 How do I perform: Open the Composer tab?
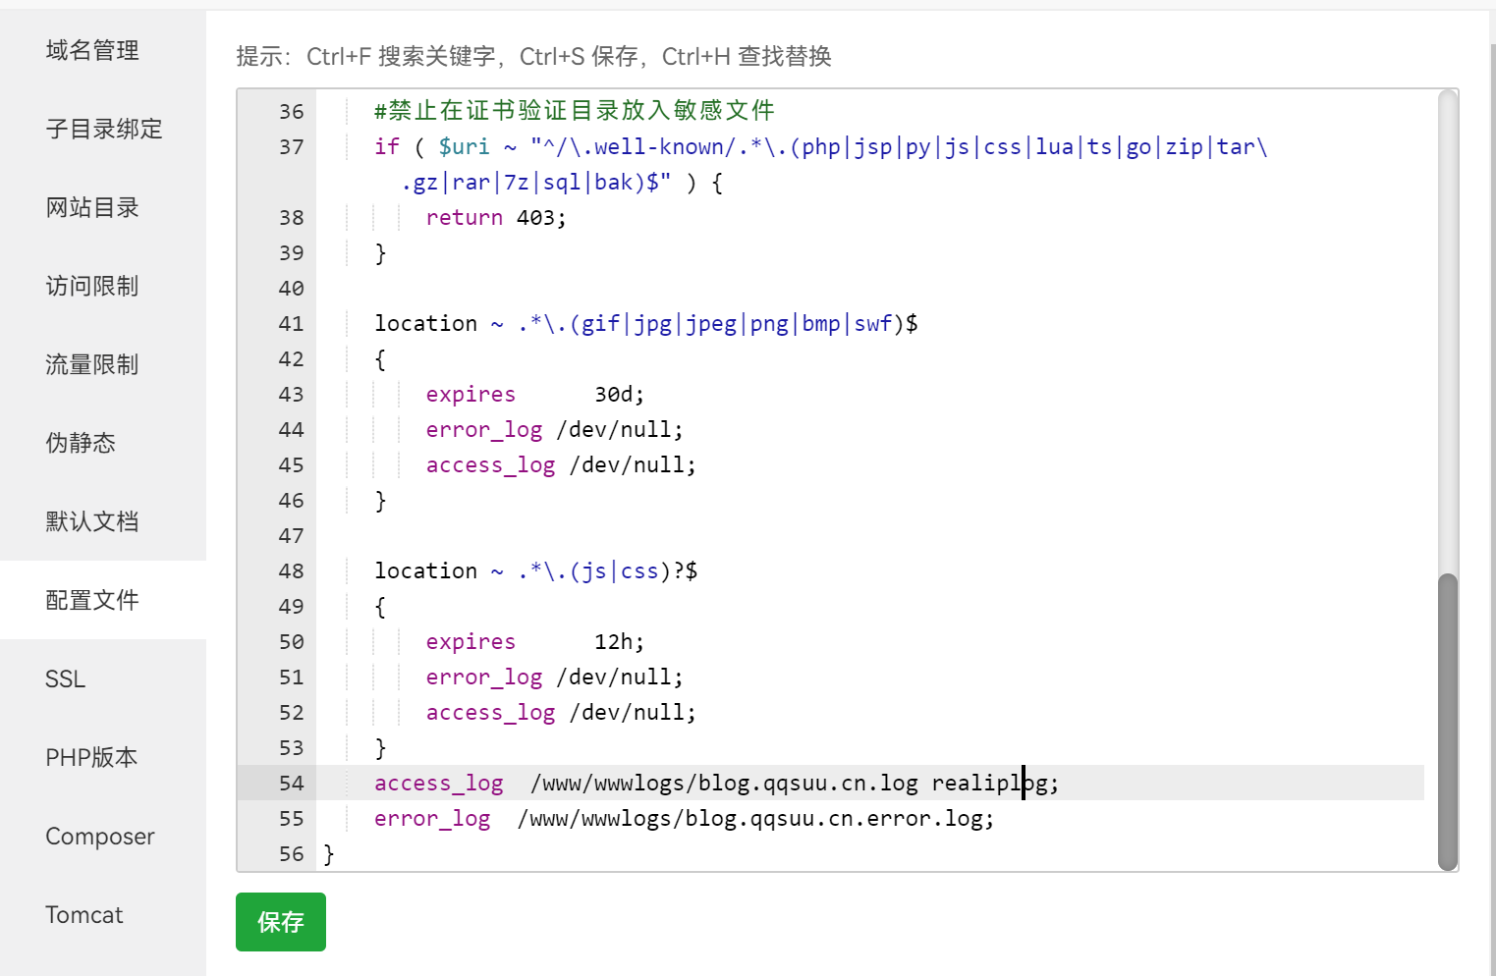(100, 836)
